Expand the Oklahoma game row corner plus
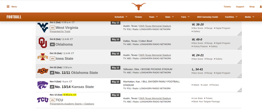Screen dimensions: 262x109 coord(240,48)
